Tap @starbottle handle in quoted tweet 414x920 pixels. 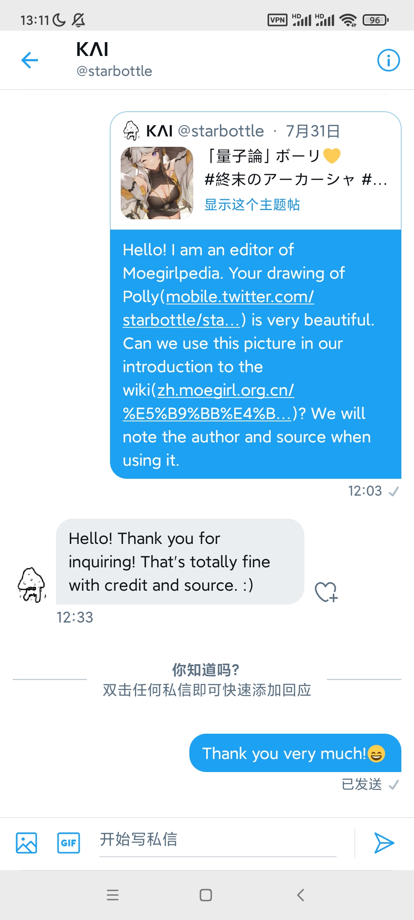pos(221,131)
